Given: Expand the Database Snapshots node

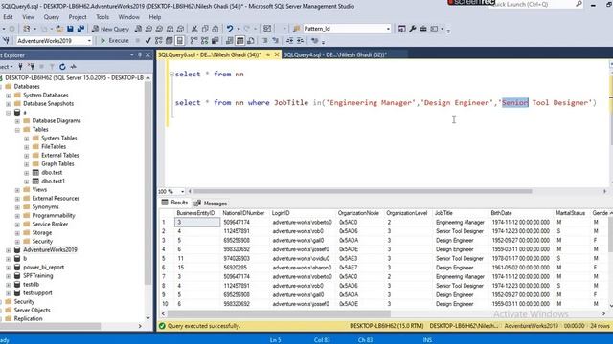Looking at the screenshot, I should tap(9, 104).
